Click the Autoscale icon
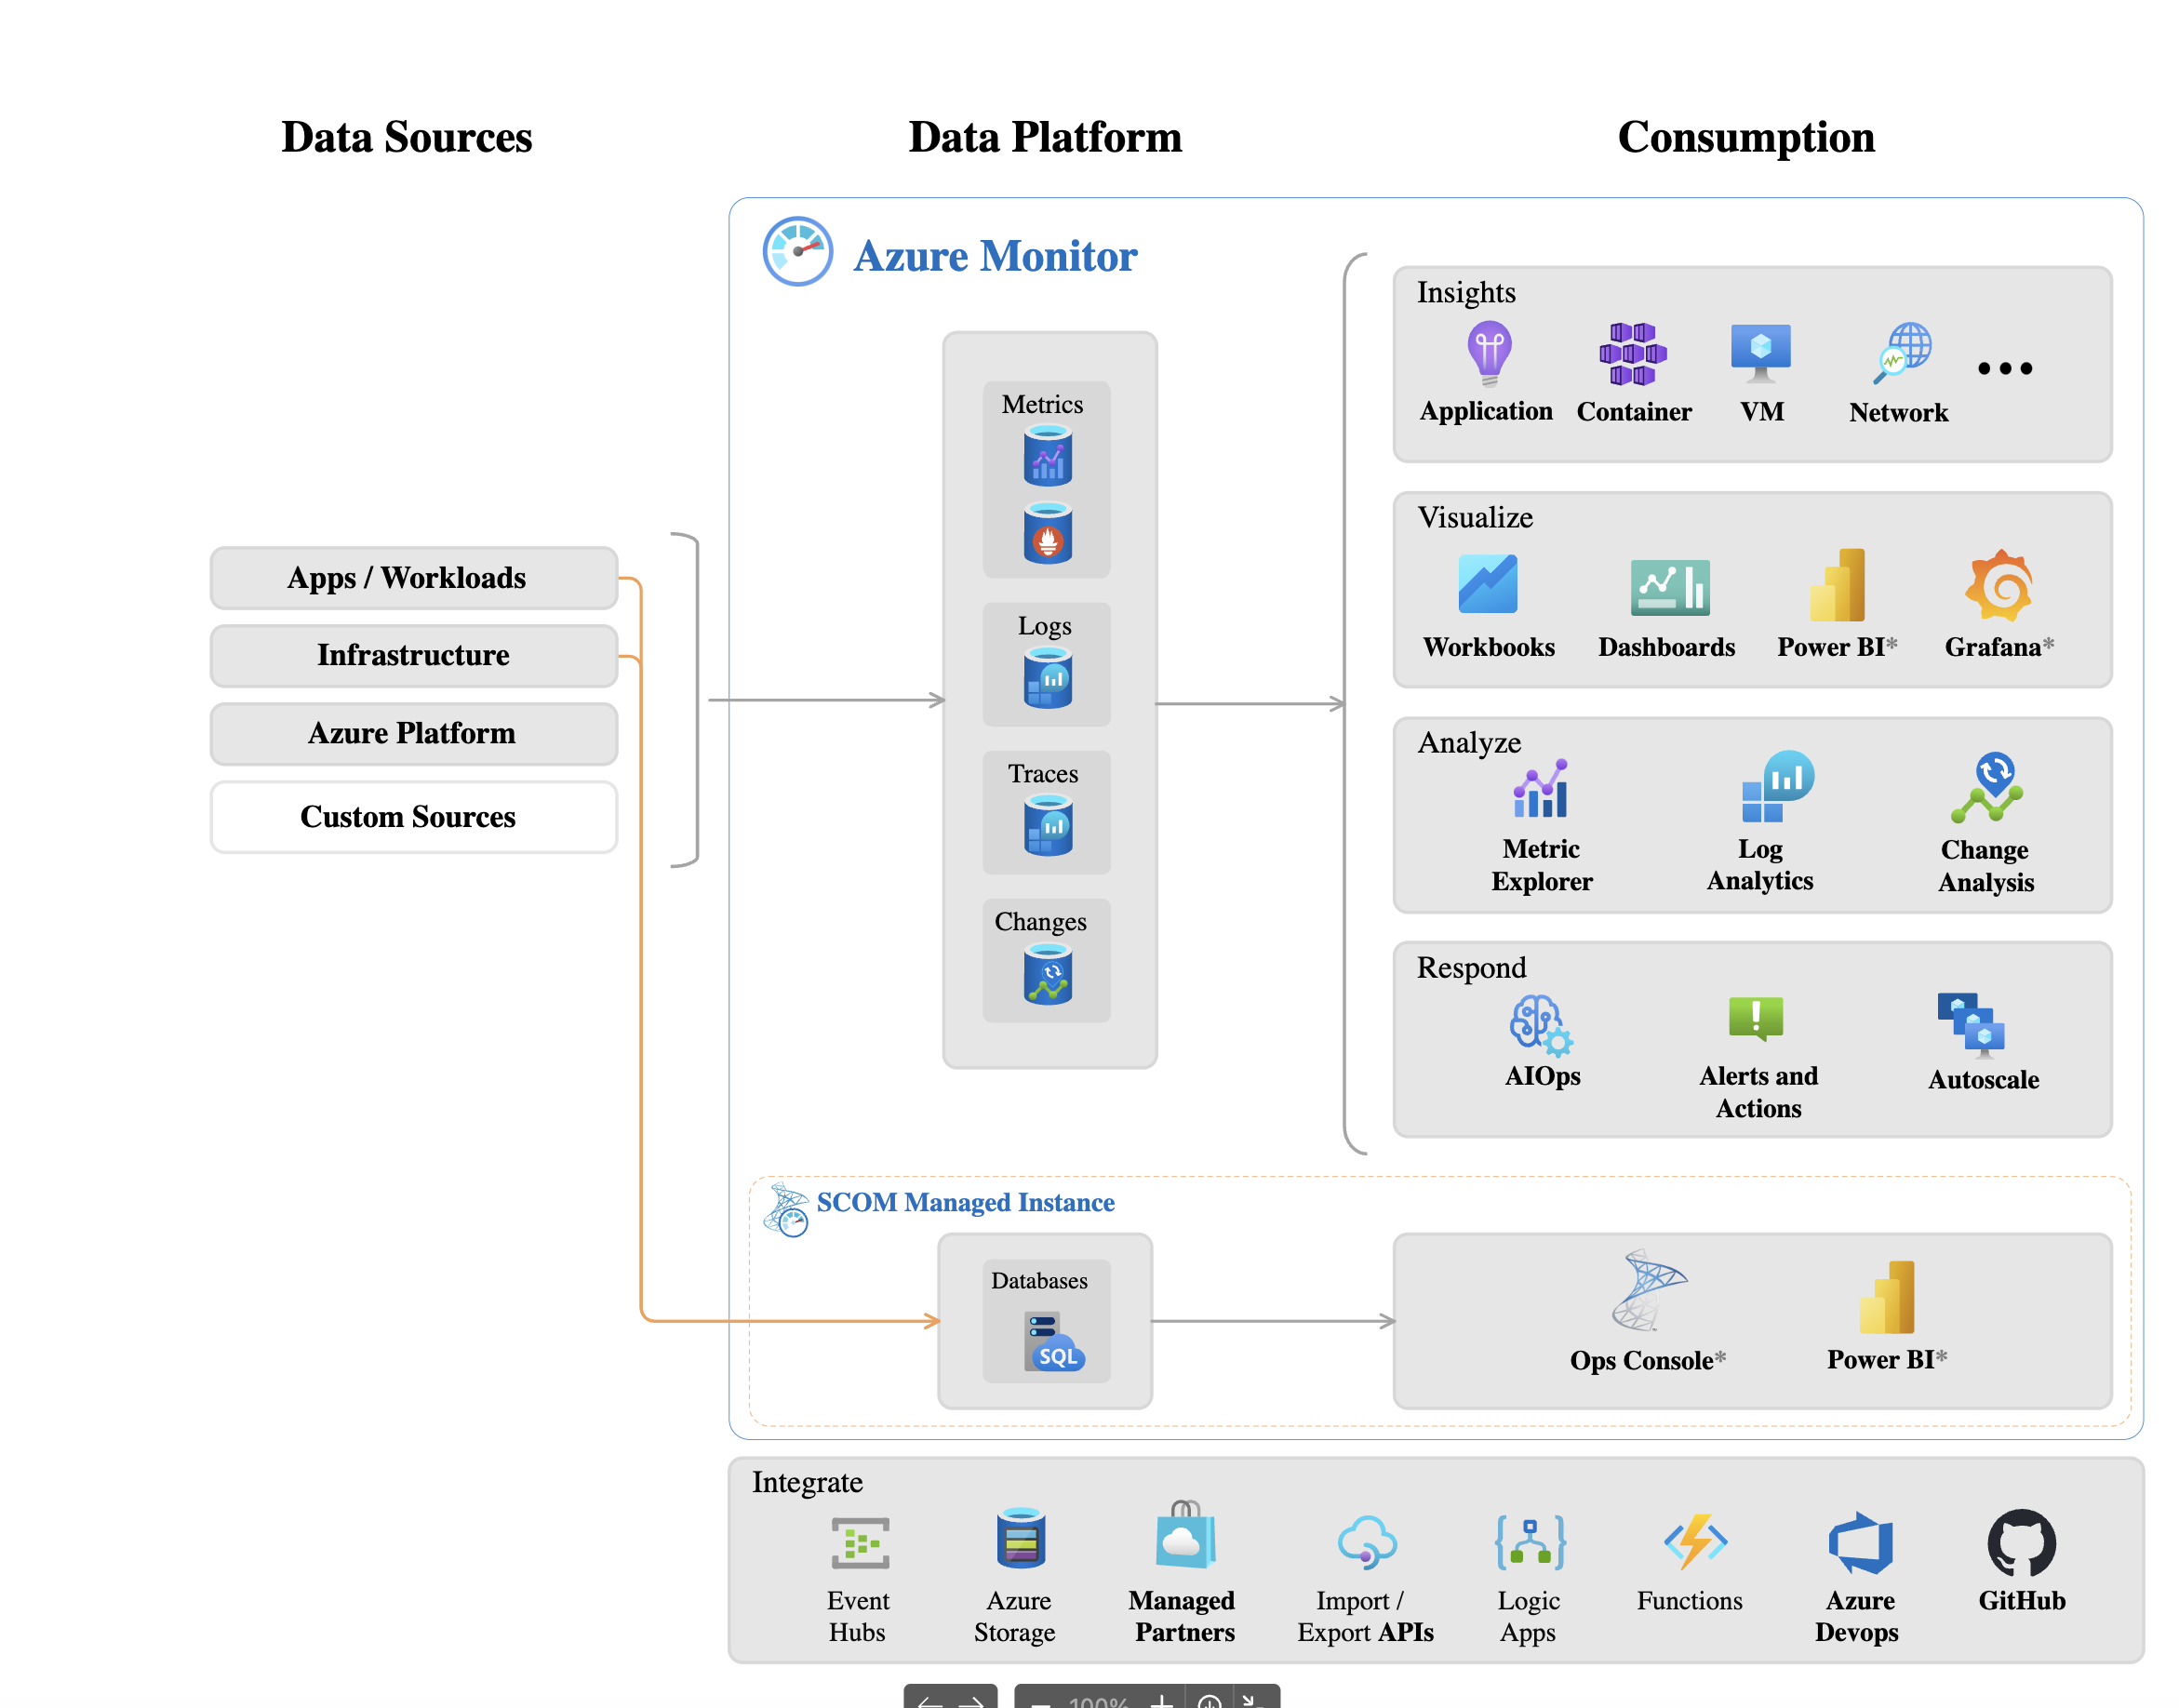 point(1970,1025)
